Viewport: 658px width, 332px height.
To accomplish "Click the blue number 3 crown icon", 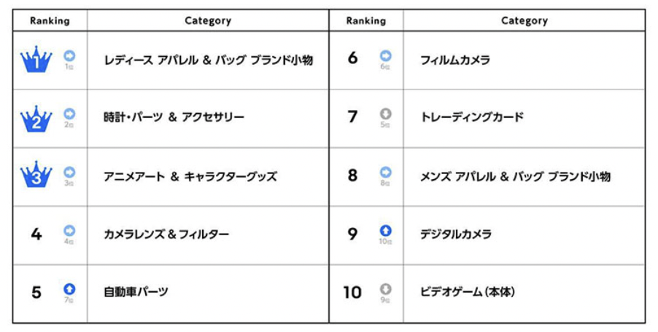I will pos(36,174).
